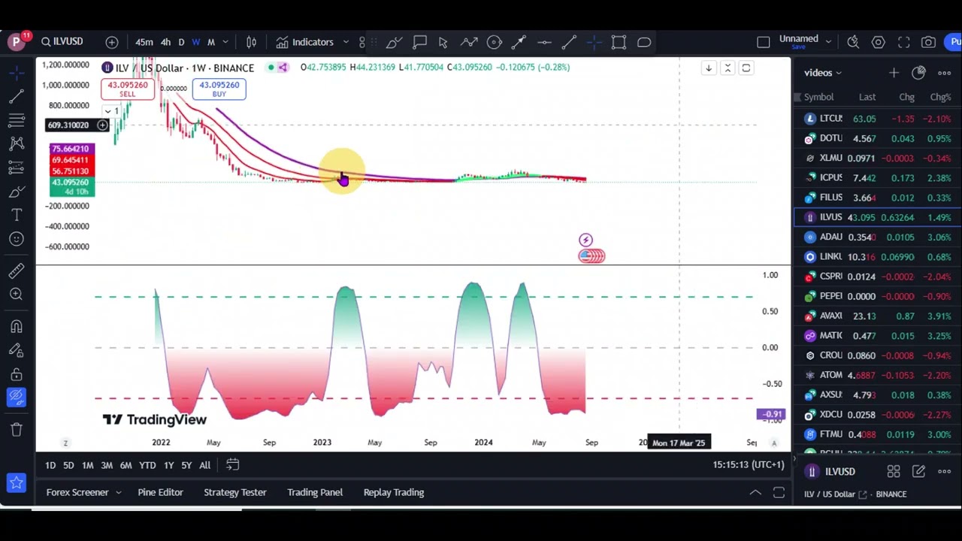
Task: Open the layout selection square icon
Action: (764, 42)
